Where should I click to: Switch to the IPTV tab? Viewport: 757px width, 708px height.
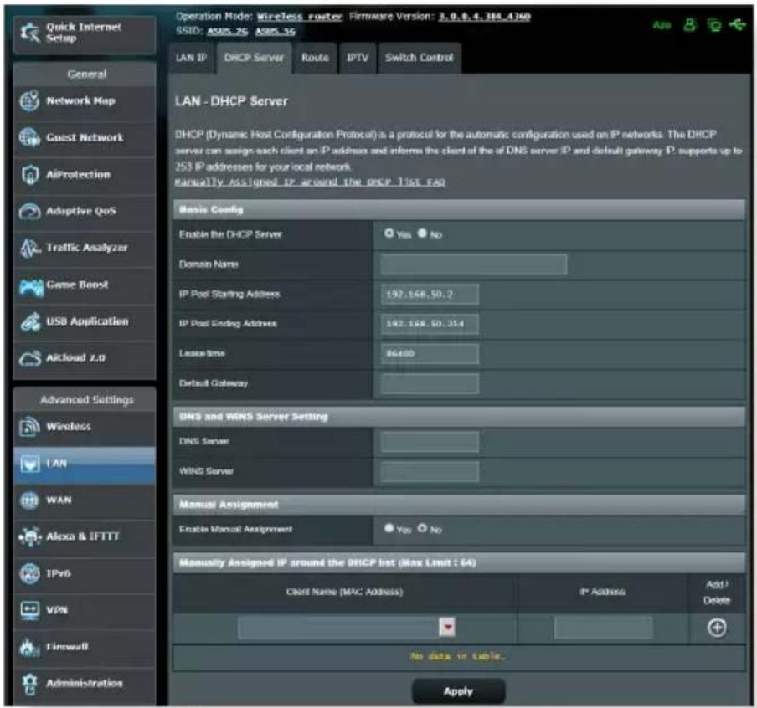[x=358, y=58]
